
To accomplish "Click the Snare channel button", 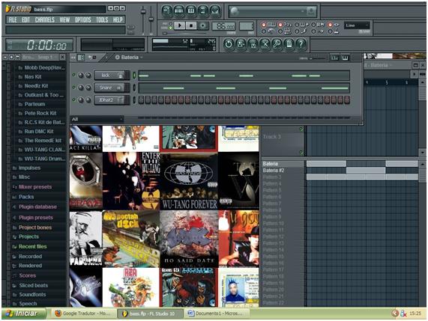I will (109, 88).
